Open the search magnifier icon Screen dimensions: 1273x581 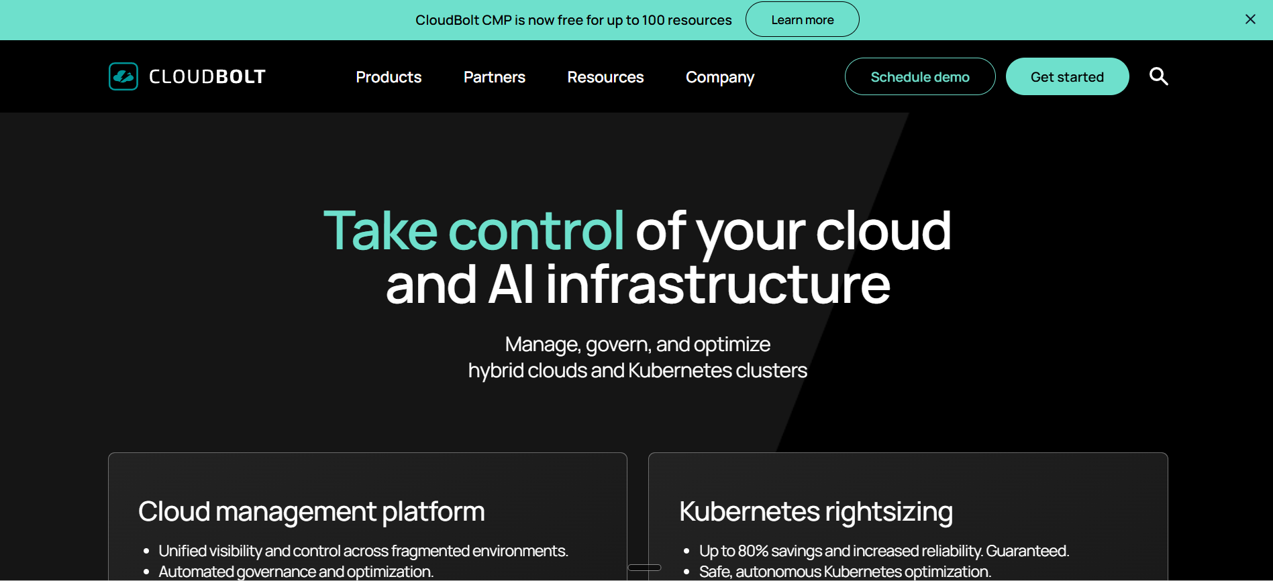coord(1158,76)
